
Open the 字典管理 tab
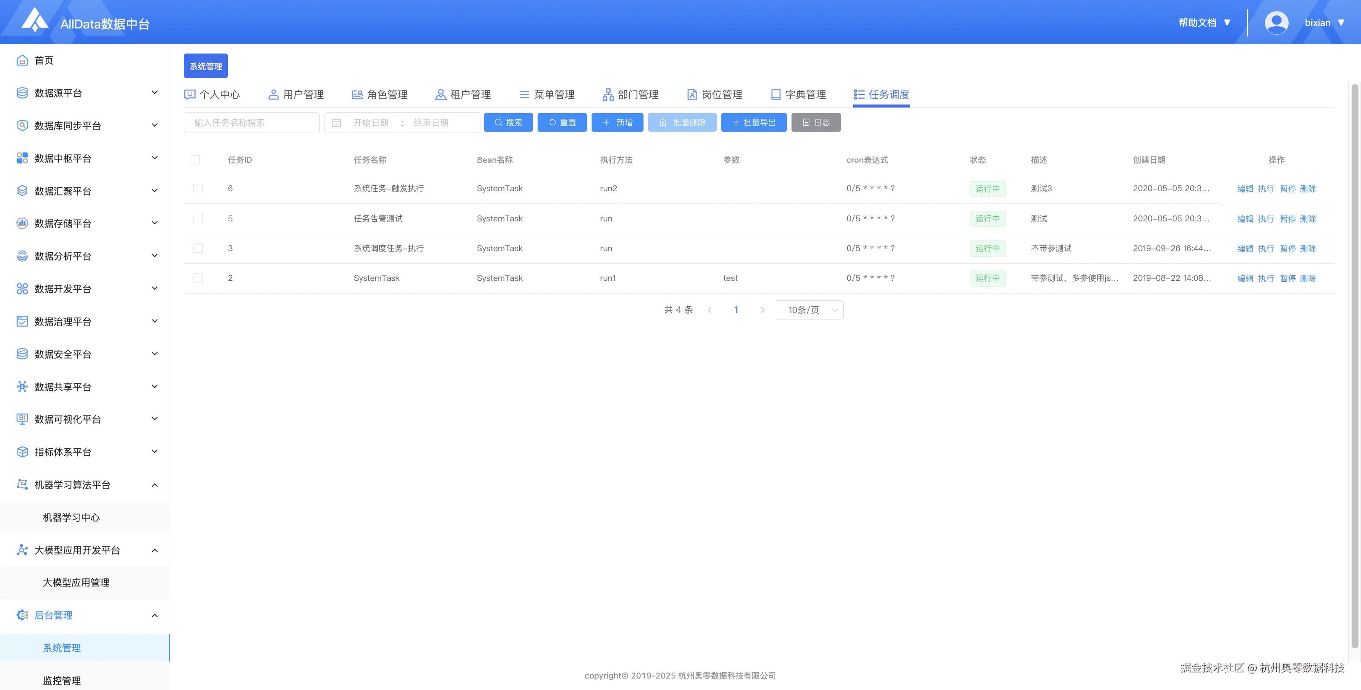[798, 94]
